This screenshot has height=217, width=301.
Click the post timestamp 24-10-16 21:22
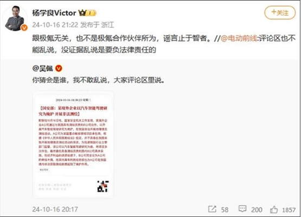(x=55, y=25)
